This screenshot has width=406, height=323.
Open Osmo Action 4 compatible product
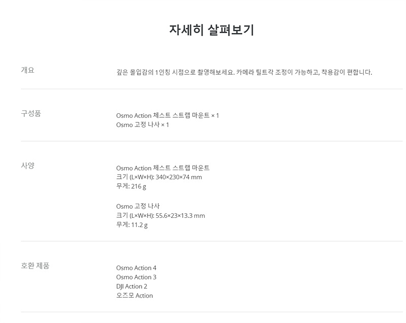click(136, 268)
